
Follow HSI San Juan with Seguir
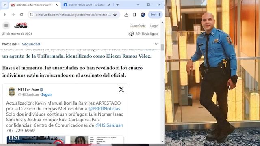coord(47,94)
